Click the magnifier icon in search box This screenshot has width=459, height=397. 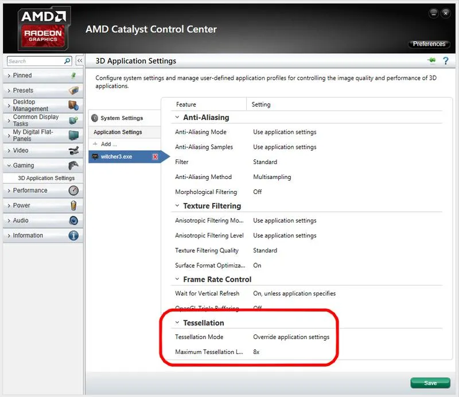coord(67,61)
